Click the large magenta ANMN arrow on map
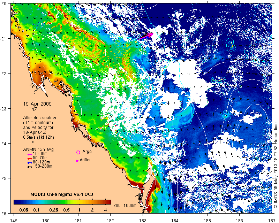 point(146,36)
